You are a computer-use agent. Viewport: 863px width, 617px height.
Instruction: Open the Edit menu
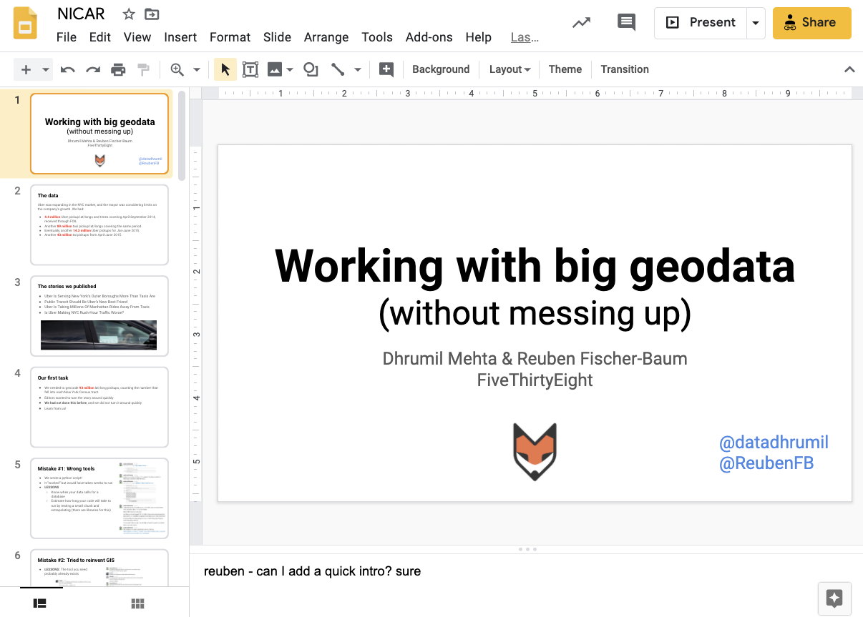click(x=100, y=37)
